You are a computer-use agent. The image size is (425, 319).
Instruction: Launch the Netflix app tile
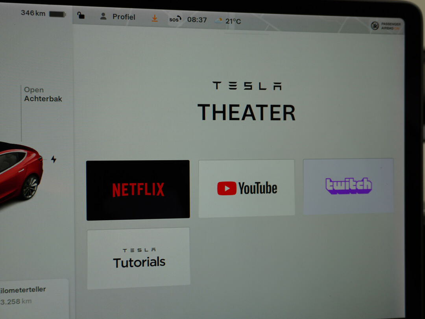click(x=138, y=189)
